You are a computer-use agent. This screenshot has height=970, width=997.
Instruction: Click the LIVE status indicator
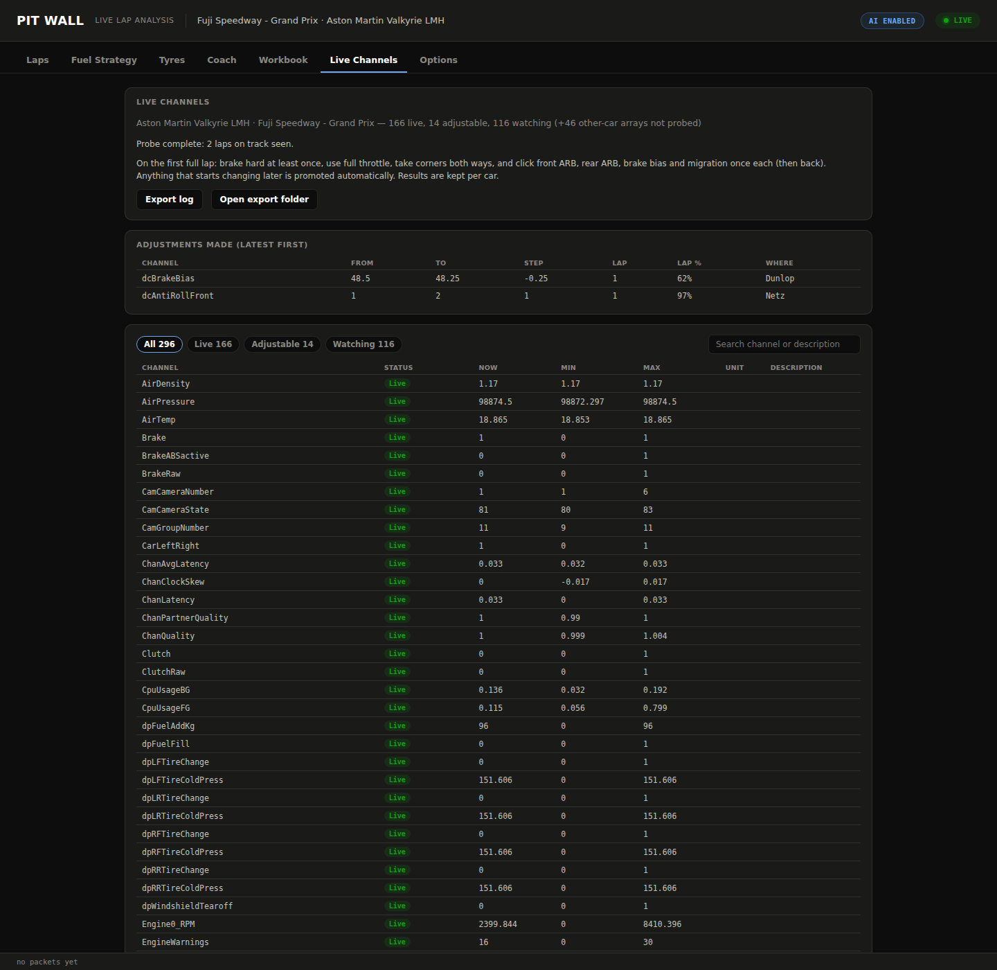tap(958, 21)
